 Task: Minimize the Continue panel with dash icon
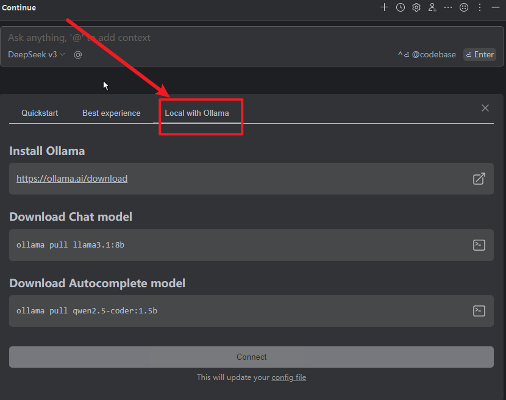[x=496, y=7]
